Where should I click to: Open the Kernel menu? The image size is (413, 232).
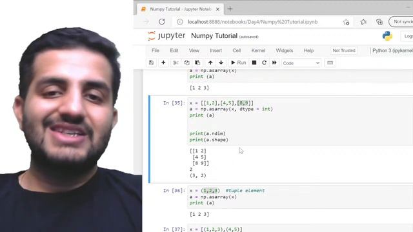pyautogui.click(x=258, y=50)
